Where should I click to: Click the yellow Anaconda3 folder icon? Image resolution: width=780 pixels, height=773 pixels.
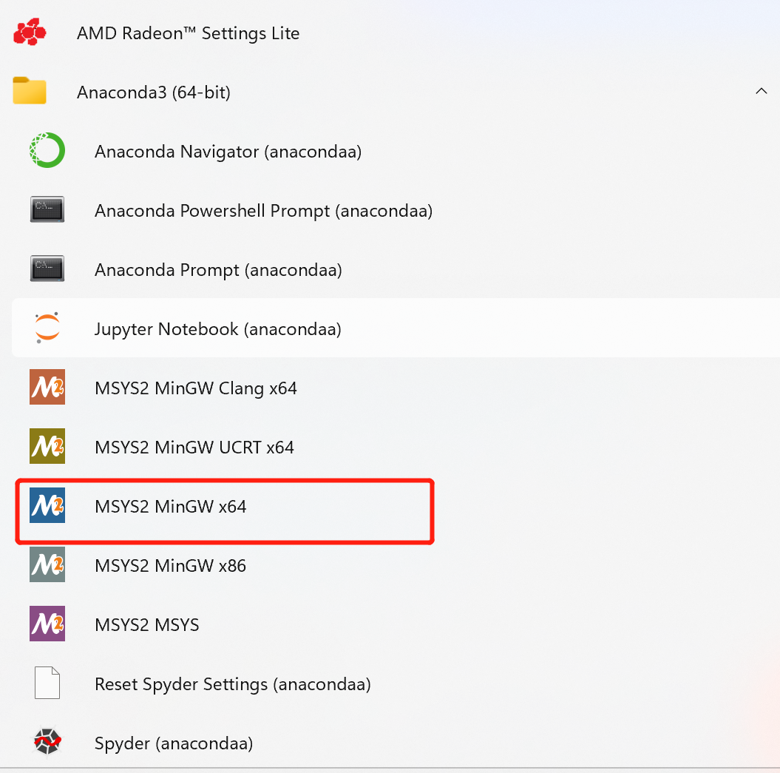[30, 90]
